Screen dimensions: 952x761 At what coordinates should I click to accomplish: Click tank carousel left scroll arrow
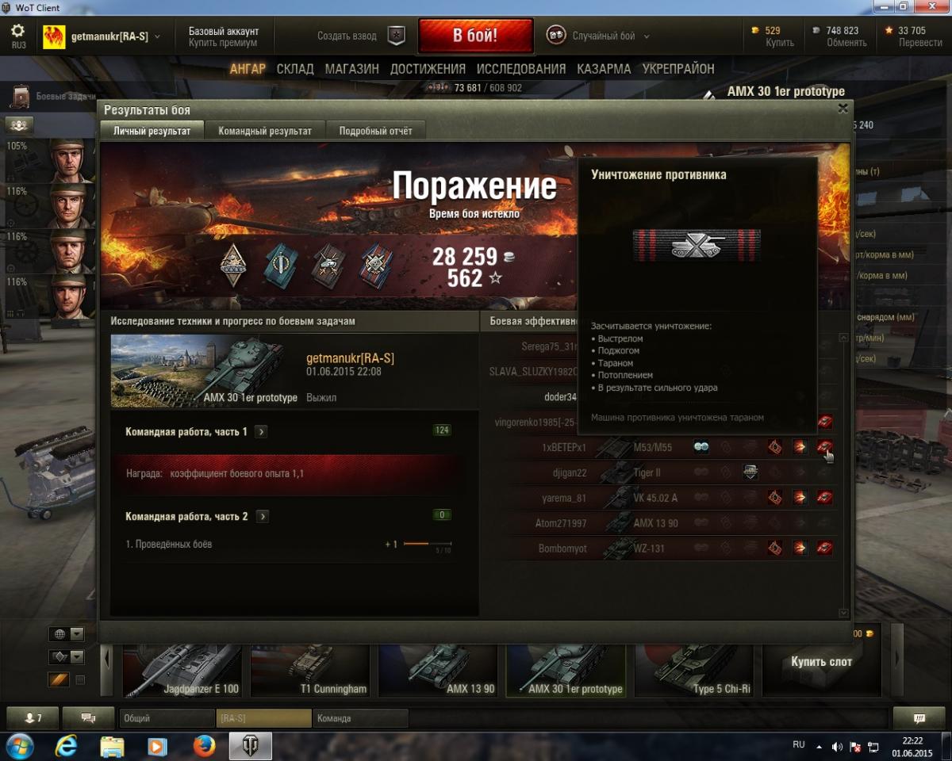point(108,660)
